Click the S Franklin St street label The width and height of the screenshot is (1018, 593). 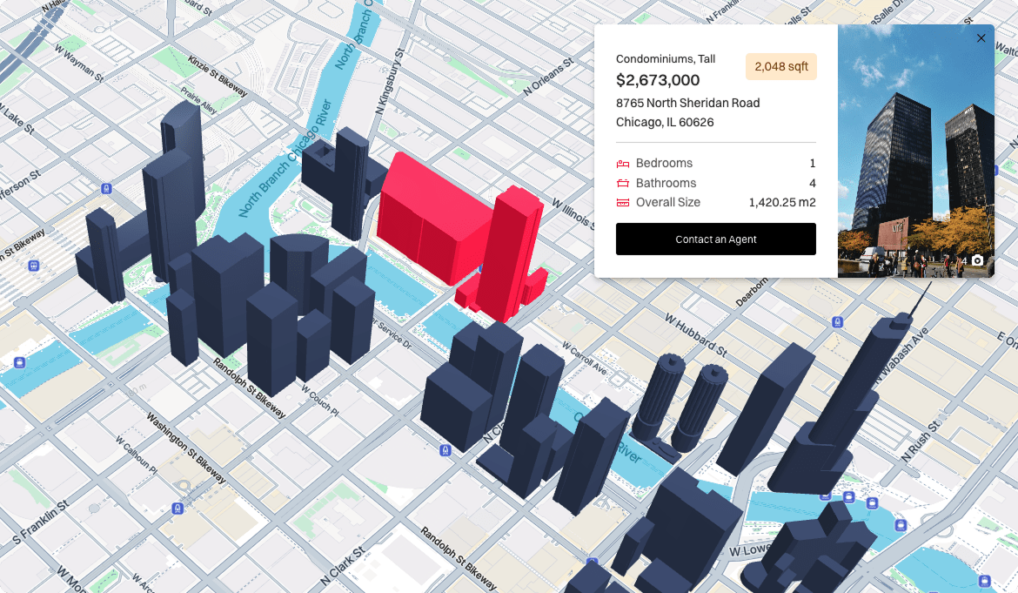coord(40,522)
